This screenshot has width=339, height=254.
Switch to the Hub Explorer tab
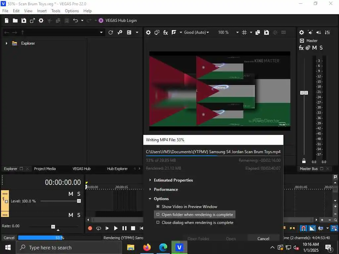pos(118,169)
